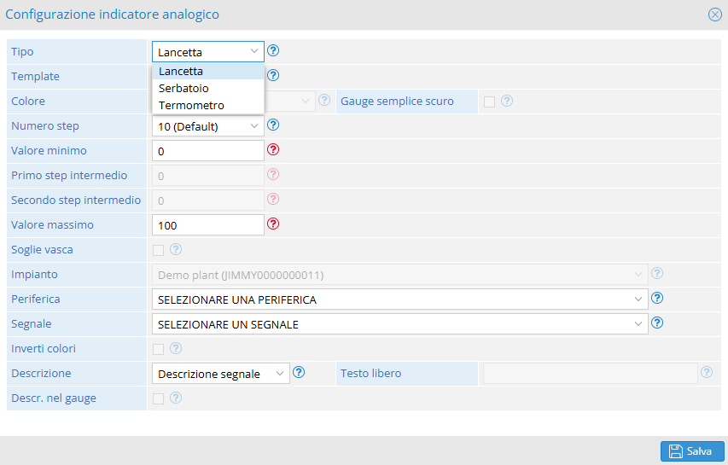Open help icon beside Template row
This screenshot has height=465, width=728.
(x=273, y=75)
